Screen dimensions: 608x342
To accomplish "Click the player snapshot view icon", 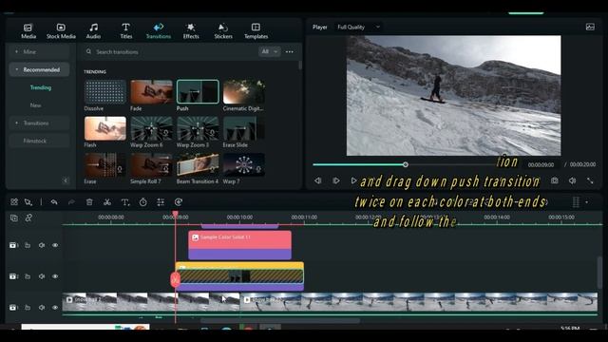I will 590,27.
